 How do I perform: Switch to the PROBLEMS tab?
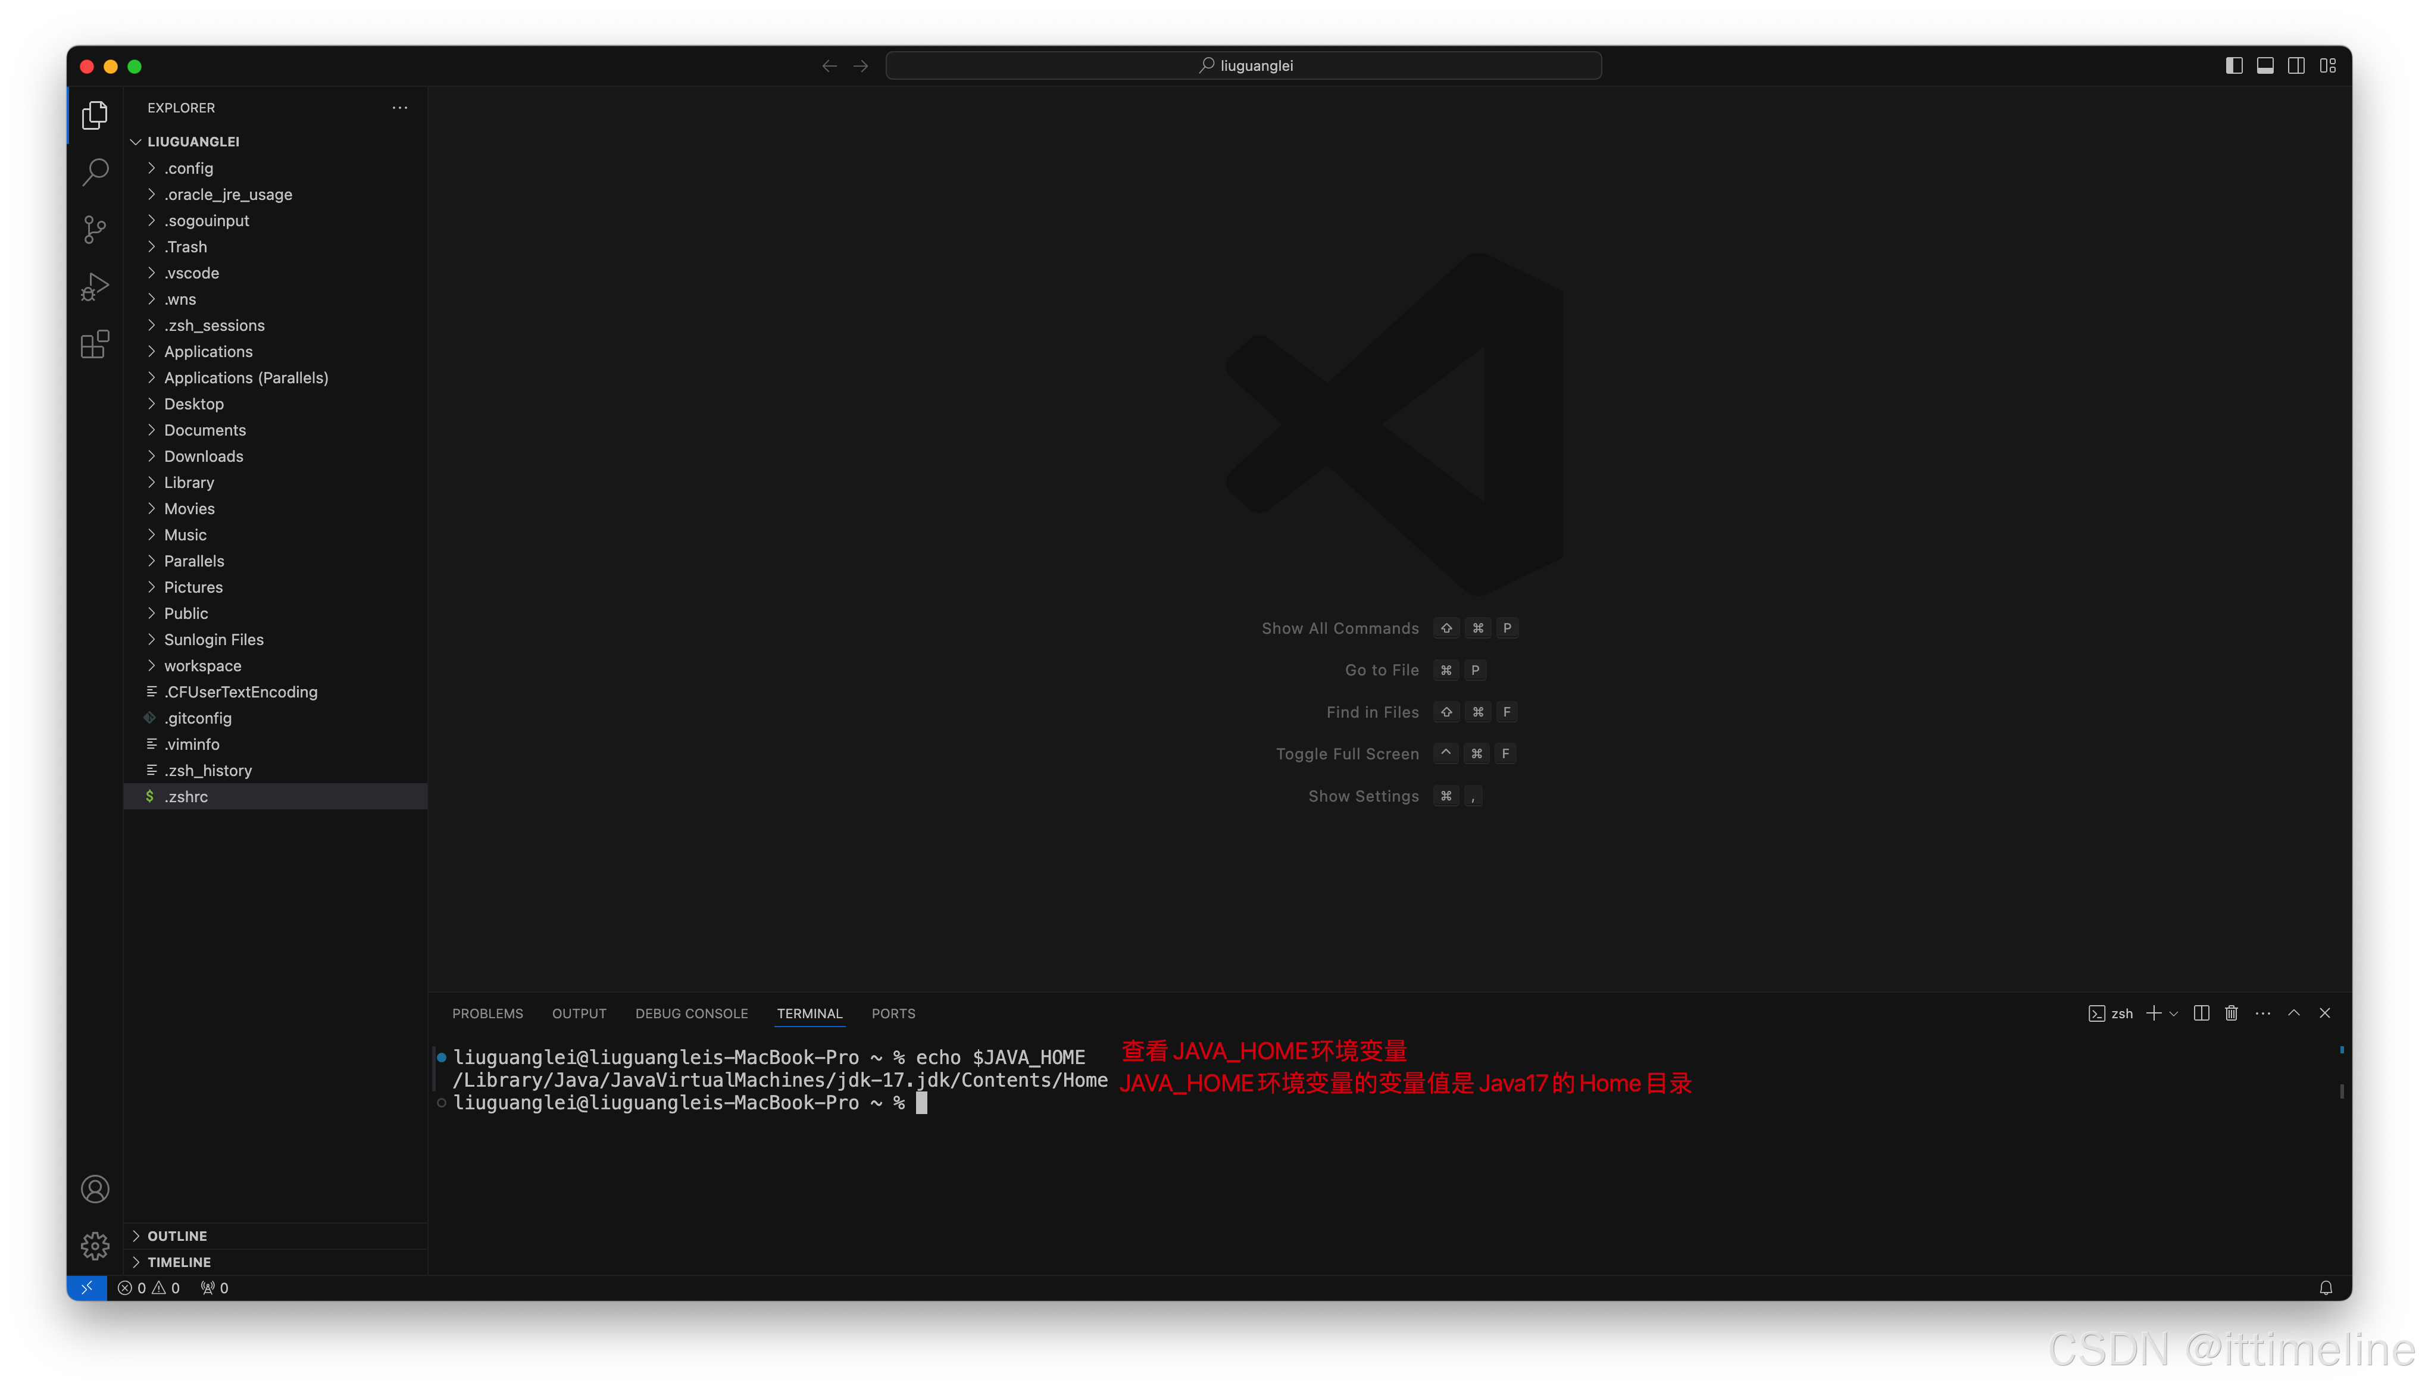[487, 1013]
